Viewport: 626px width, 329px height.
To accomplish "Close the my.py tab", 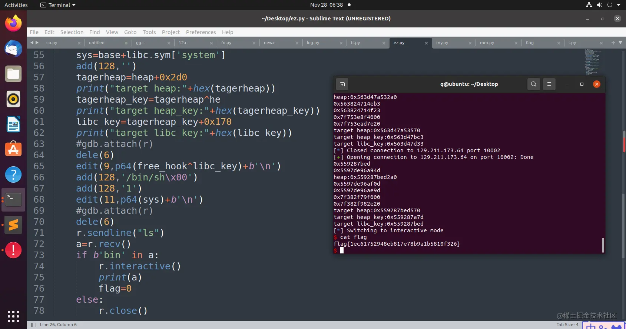I will 470,43.
